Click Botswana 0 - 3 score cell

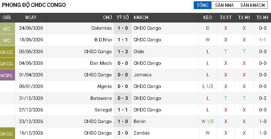123,98
